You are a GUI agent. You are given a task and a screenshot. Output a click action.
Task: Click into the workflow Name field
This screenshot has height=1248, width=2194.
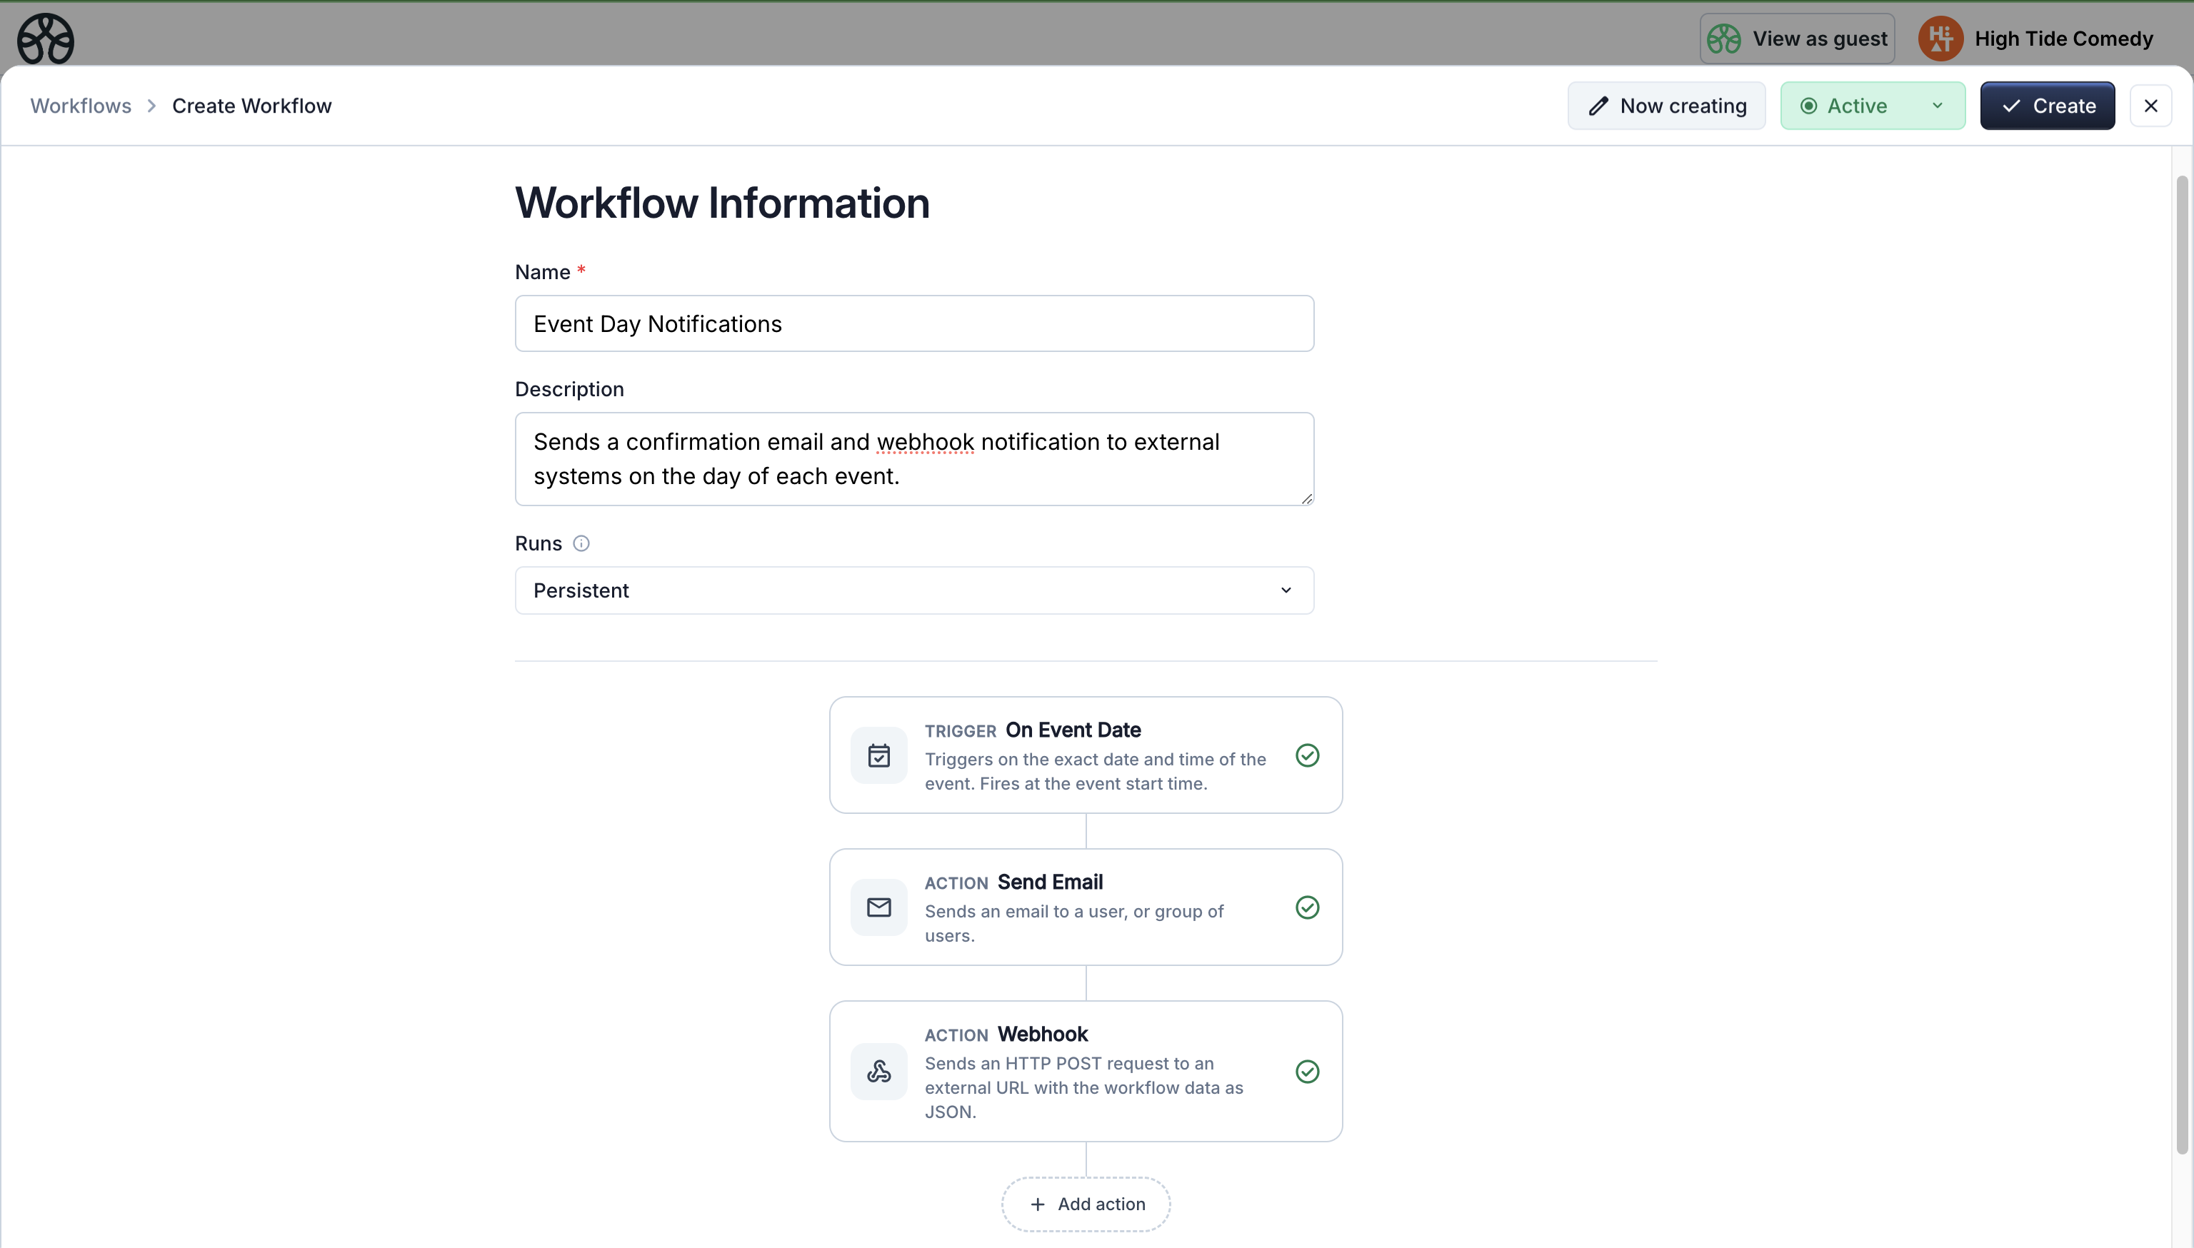[x=914, y=324]
